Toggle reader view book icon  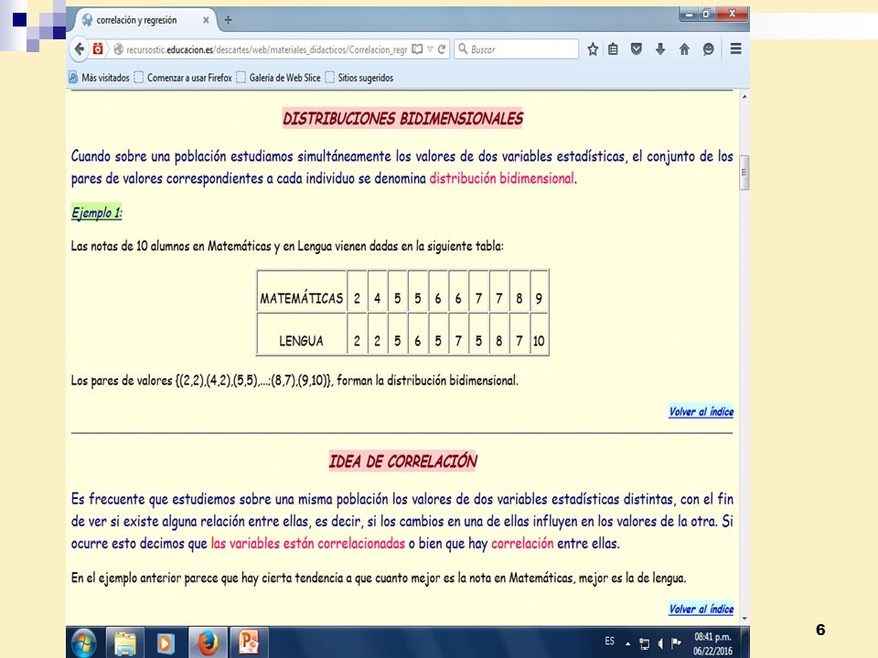point(417,49)
